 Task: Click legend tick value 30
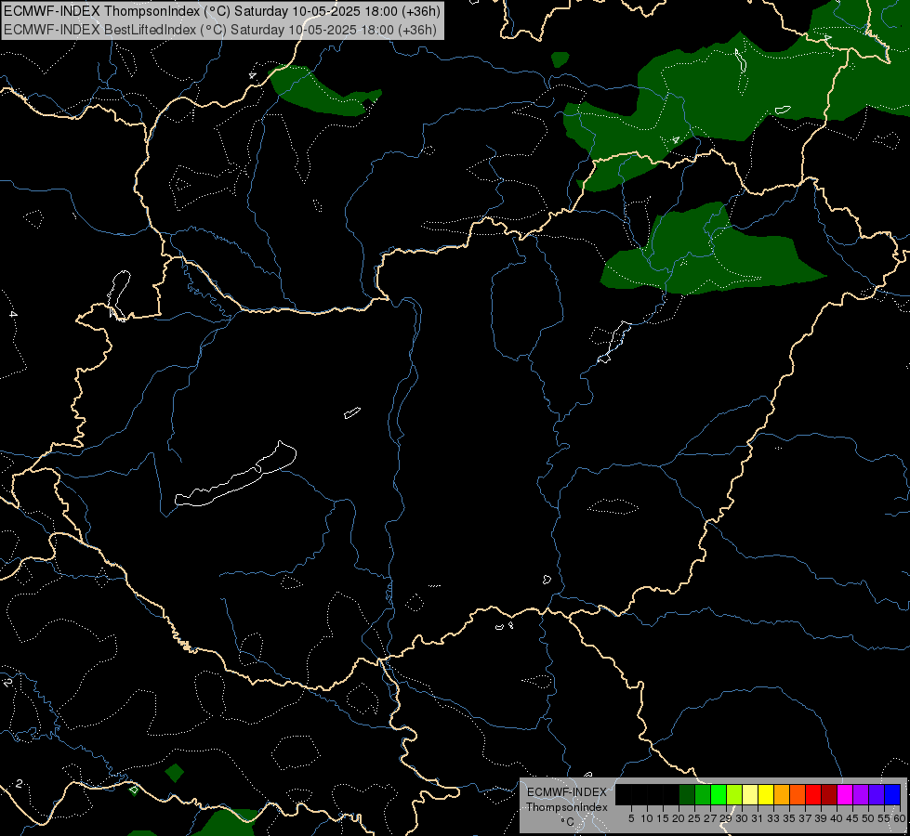click(743, 818)
